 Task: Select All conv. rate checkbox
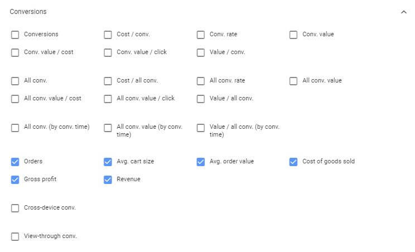201,81
